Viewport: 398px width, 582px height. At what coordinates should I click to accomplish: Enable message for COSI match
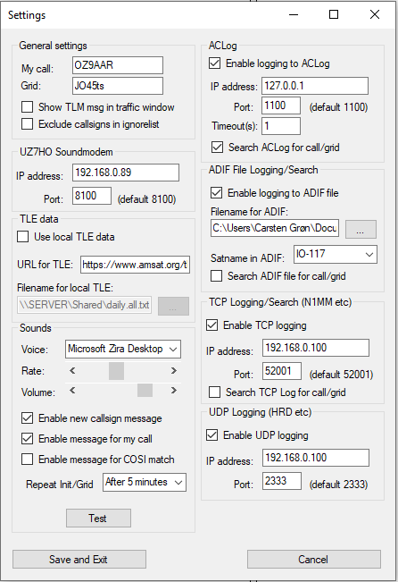(x=27, y=460)
